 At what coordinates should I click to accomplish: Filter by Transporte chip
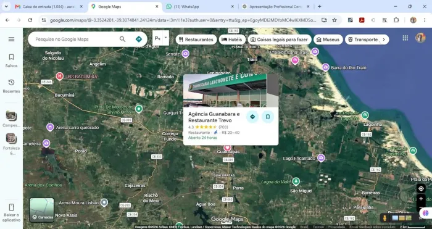(363, 40)
